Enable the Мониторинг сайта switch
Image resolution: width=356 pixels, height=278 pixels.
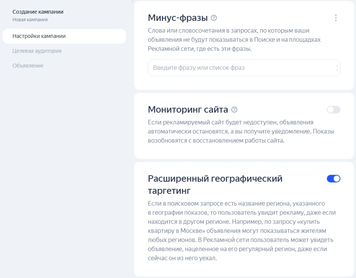pyautogui.click(x=333, y=110)
